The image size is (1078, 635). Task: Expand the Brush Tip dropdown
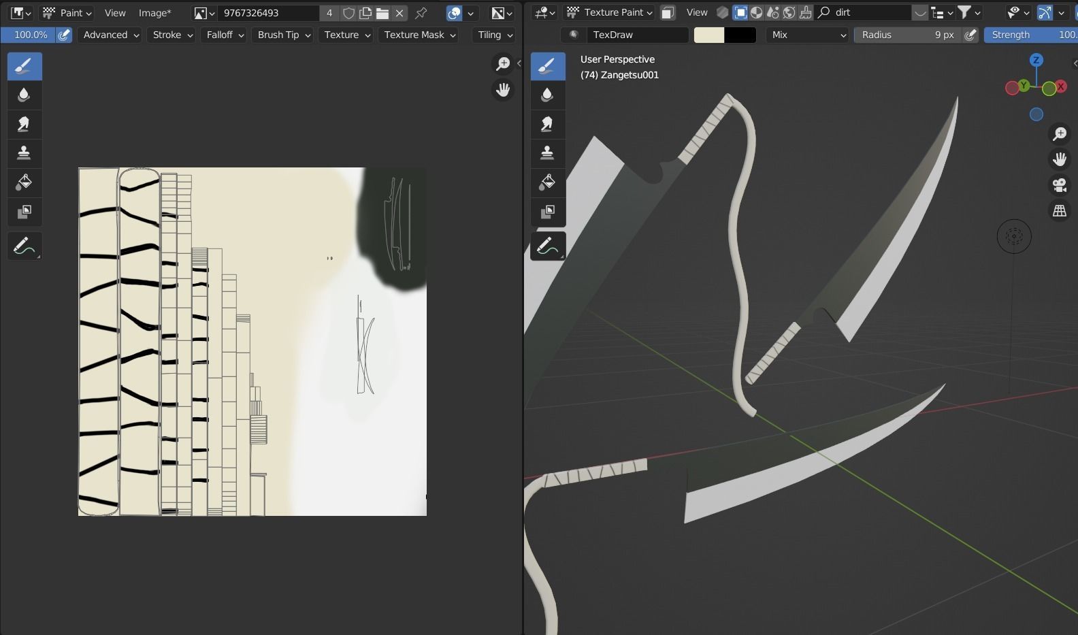coord(282,35)
